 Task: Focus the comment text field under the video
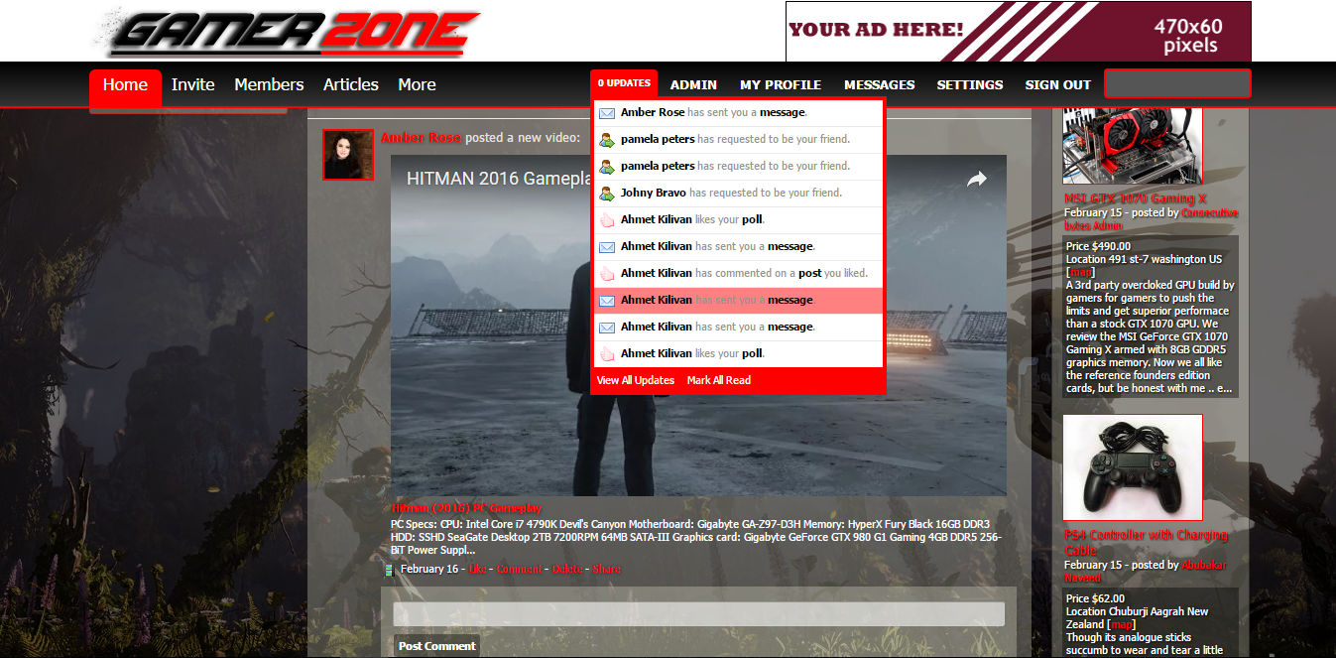tap(698, 614)
